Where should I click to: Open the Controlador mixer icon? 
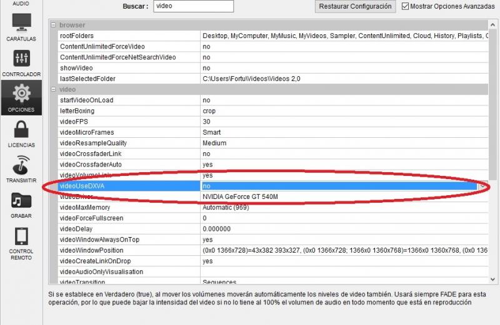point(21,58)
